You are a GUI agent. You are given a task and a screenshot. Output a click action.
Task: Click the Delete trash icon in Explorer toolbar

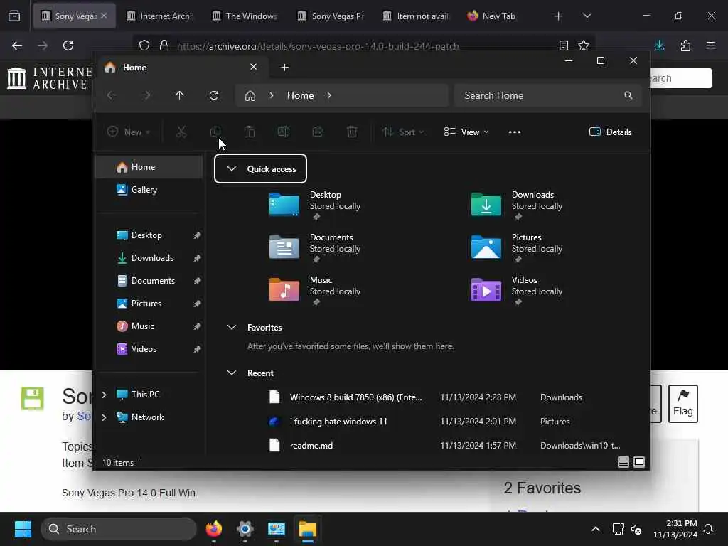tap(352, 132)
